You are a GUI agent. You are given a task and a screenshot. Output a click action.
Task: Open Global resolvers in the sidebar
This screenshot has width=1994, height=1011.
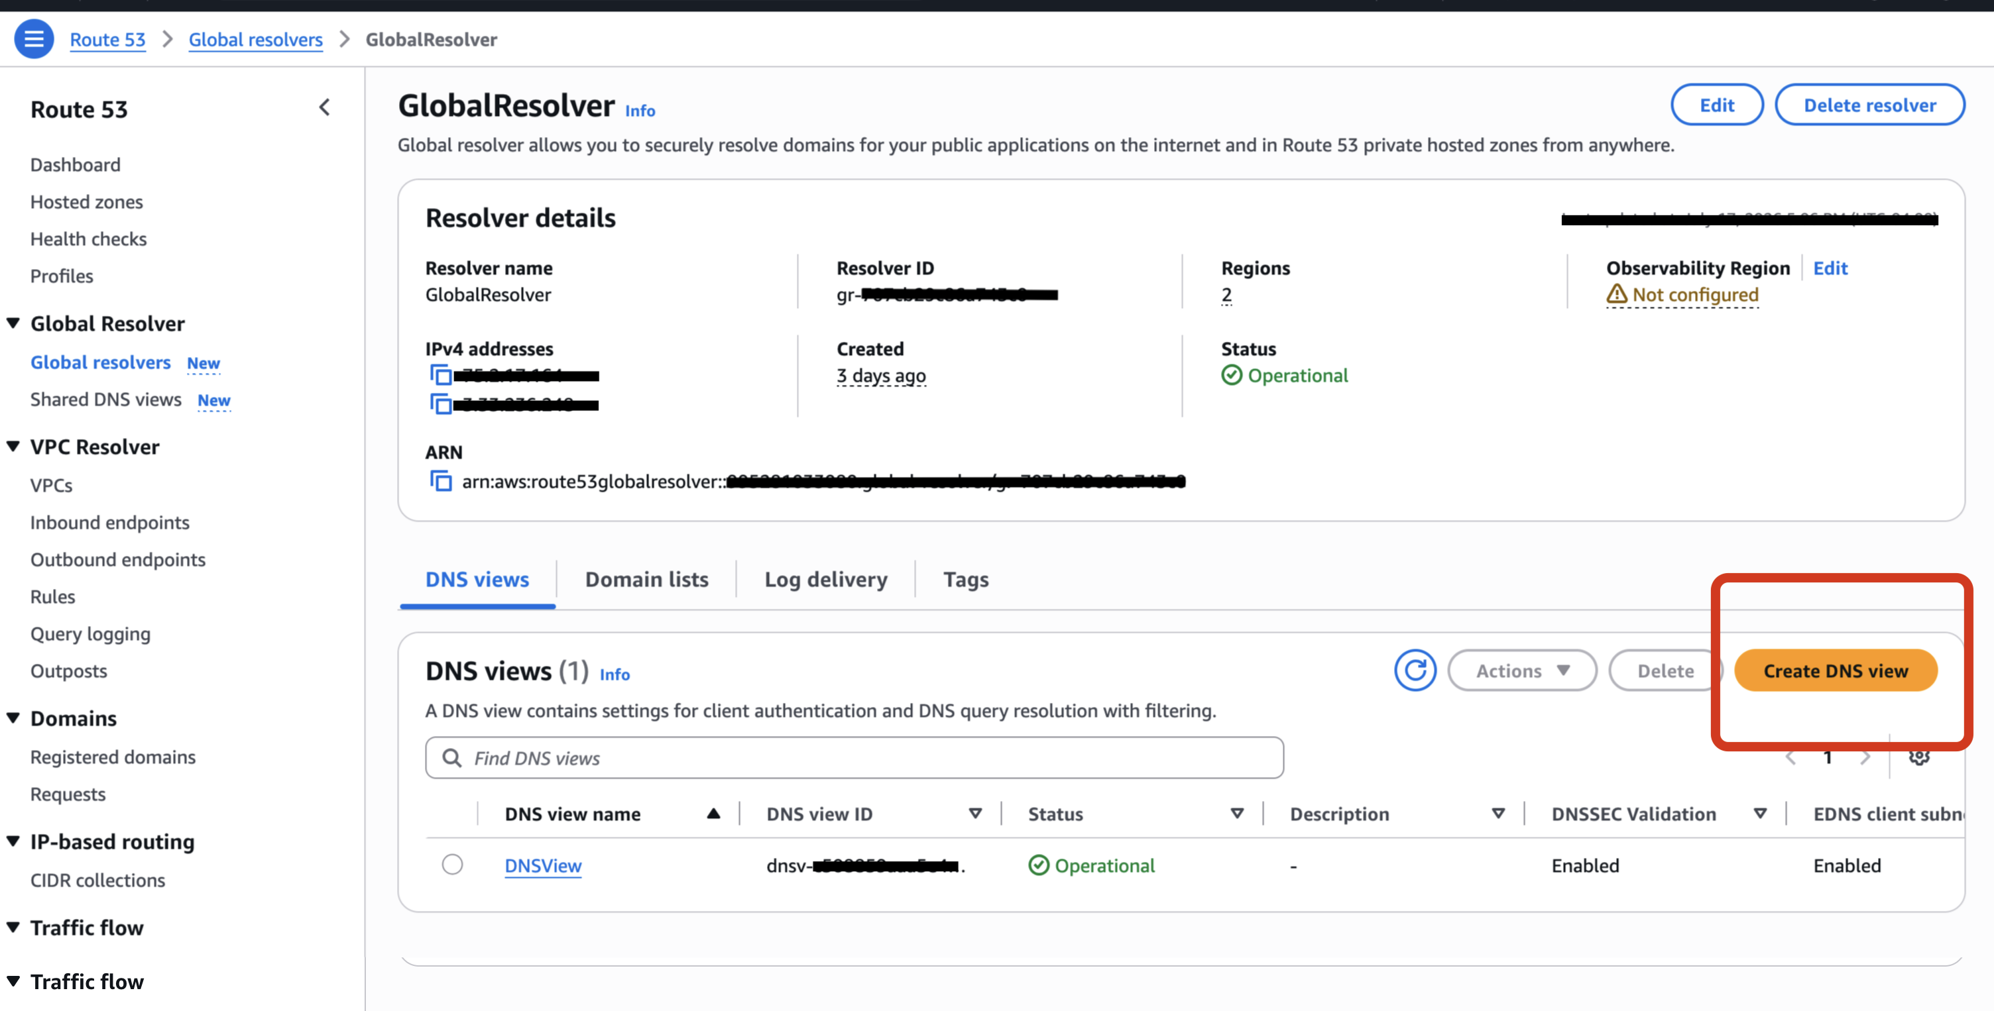[101, 362]
